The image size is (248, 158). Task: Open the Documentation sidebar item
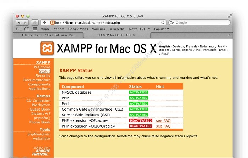click(37, 80)
